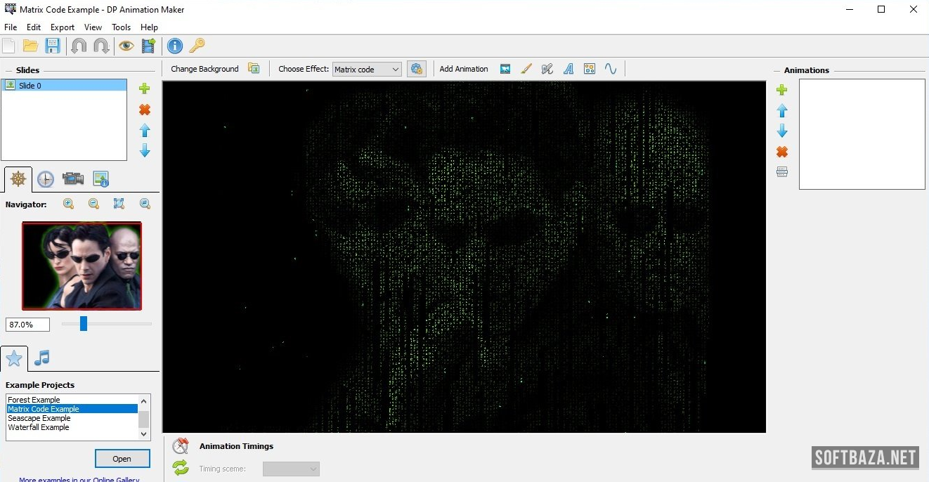
Task: Zoom in with the Navigator magnifier plus
Action: coord(69,204)
